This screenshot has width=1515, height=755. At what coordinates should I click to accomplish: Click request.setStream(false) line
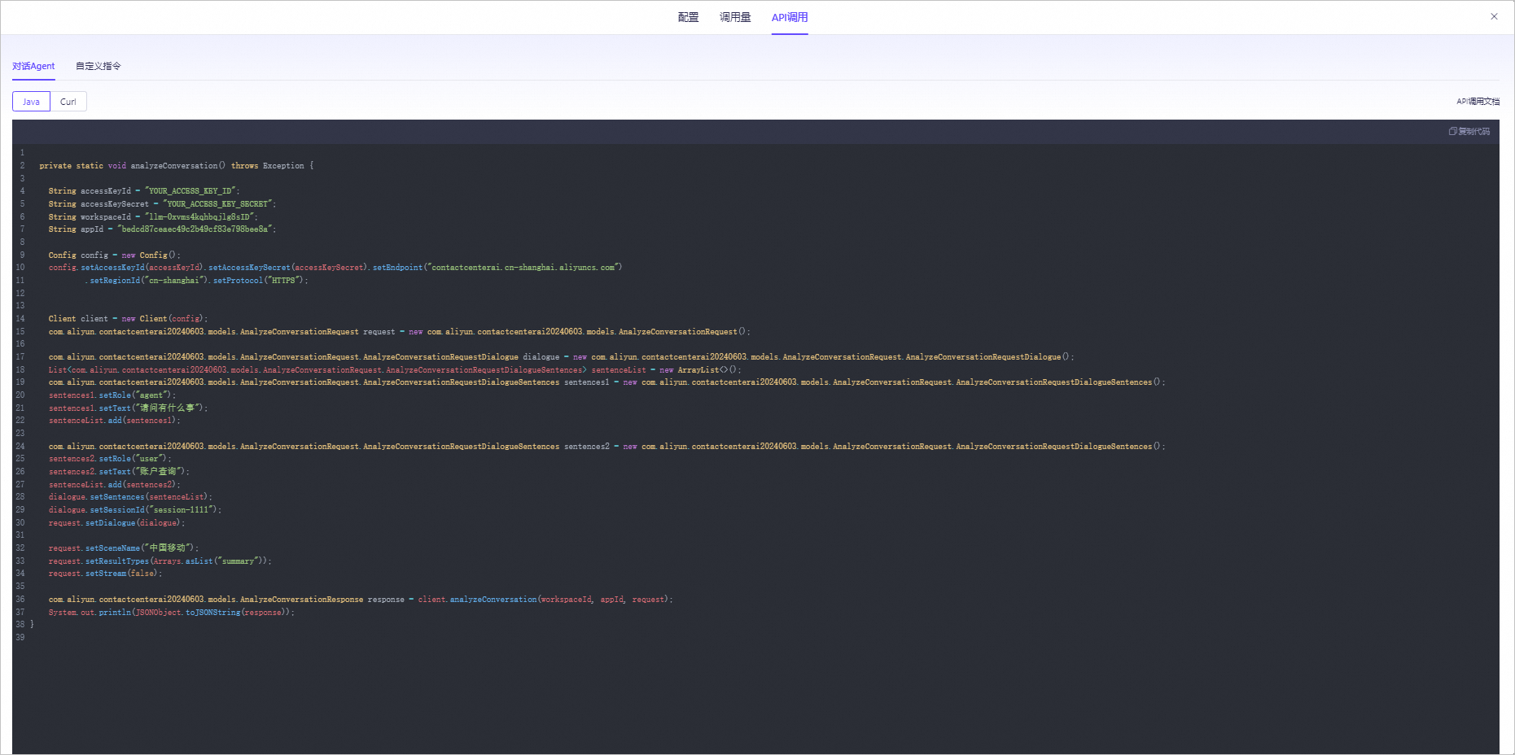click(x=105, y=574)
